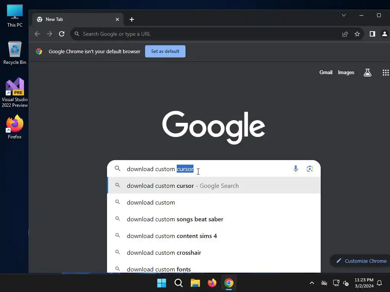Select Firefox desktop shortcut icon
This screenshot has width=390, height=292.
pos(15,127)
